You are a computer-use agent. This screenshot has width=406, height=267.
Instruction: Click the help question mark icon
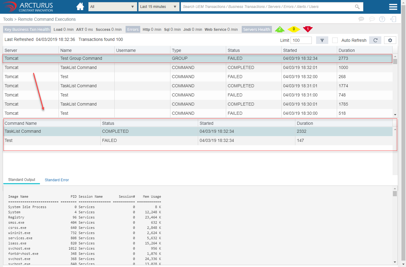pyautogui.click(x=382, y=19)
